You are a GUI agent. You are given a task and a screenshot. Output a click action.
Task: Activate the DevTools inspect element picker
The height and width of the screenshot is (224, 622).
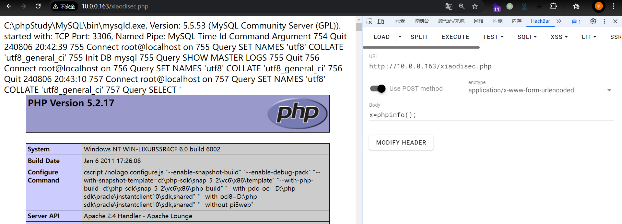click(370, 21)
